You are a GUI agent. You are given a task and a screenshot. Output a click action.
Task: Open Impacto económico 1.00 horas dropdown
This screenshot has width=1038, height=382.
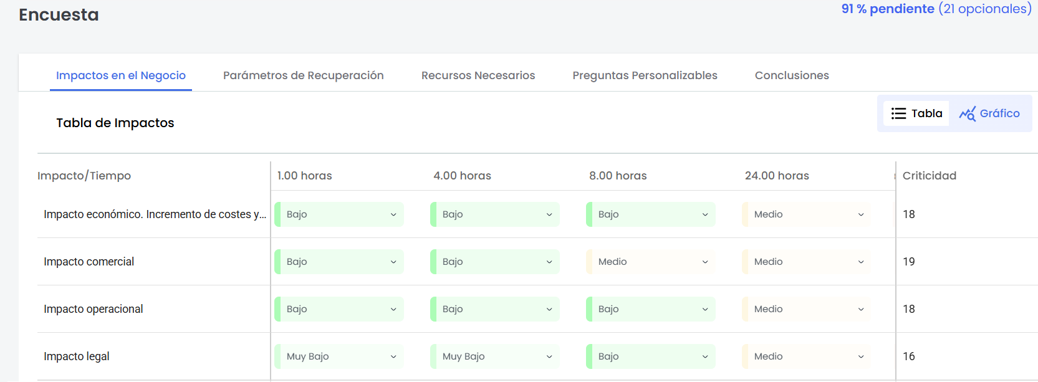340,214
